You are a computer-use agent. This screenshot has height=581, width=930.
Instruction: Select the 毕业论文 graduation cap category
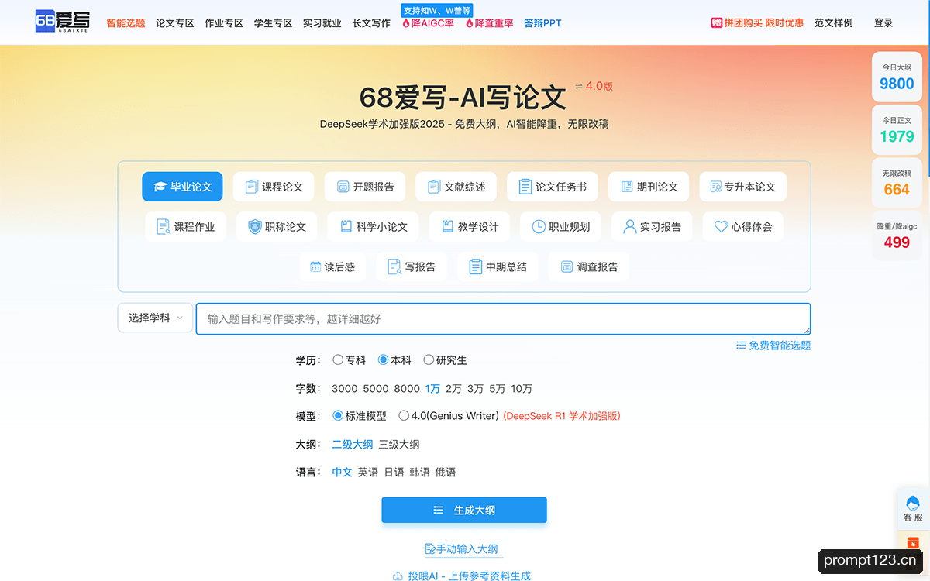[182, 187]
